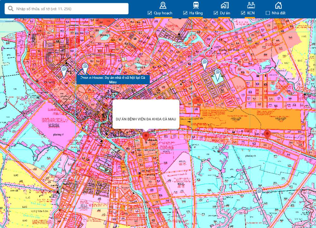Open the Dự án buildings icon
316x228 pixels.
pos(224,5)
